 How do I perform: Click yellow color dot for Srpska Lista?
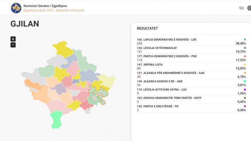pos(245,64)
